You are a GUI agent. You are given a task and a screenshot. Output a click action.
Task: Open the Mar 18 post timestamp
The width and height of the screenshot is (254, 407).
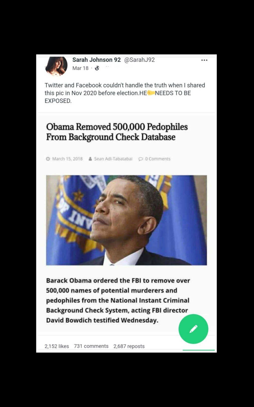click(x=80, y=68)
